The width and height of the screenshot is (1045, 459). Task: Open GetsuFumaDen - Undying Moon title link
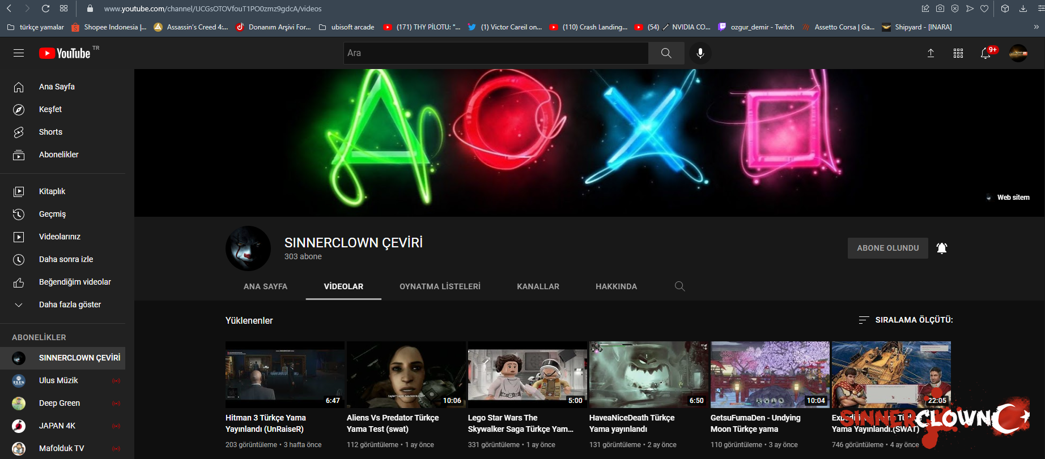click(755, 423)
